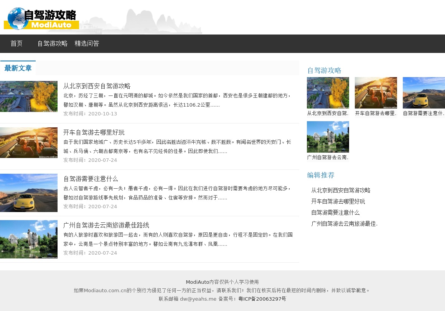This screenshot has width=445, height=311.
Task: Click yellow Beetle thumbnail in article list
Action: (29, 193)
